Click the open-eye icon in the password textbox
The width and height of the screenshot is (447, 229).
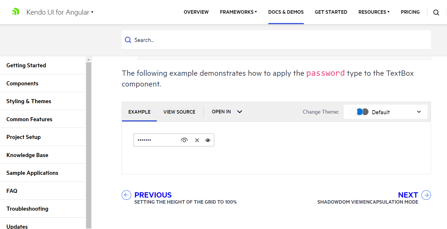click(x=184, y=140)
